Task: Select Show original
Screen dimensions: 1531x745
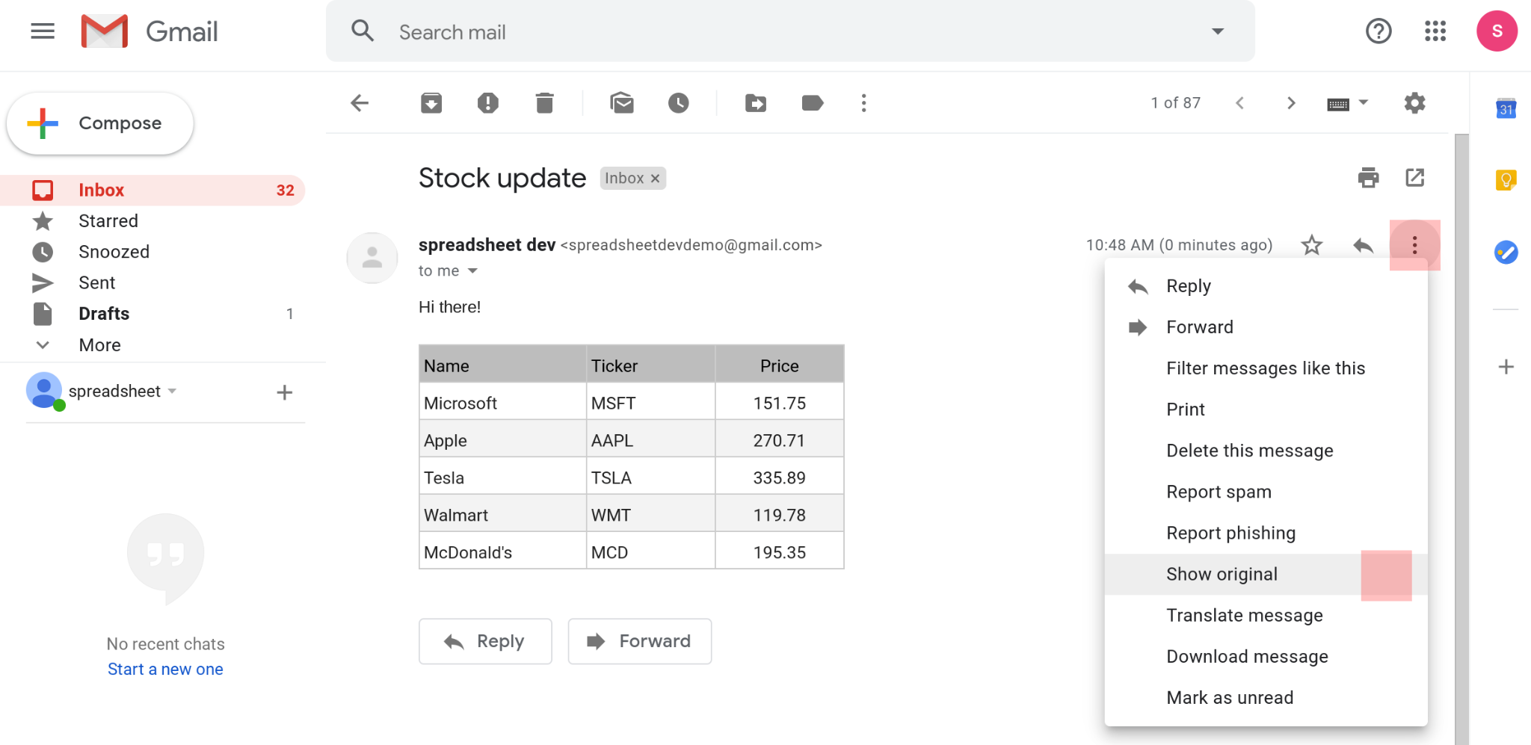Action: tap(1266, 574)
